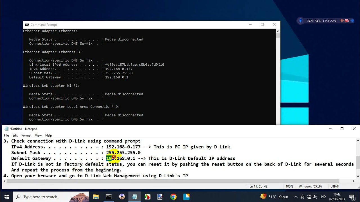Click '192.168.0.177' in the Notepad text
Screen dimensions: 360x202
click(123, 147)
